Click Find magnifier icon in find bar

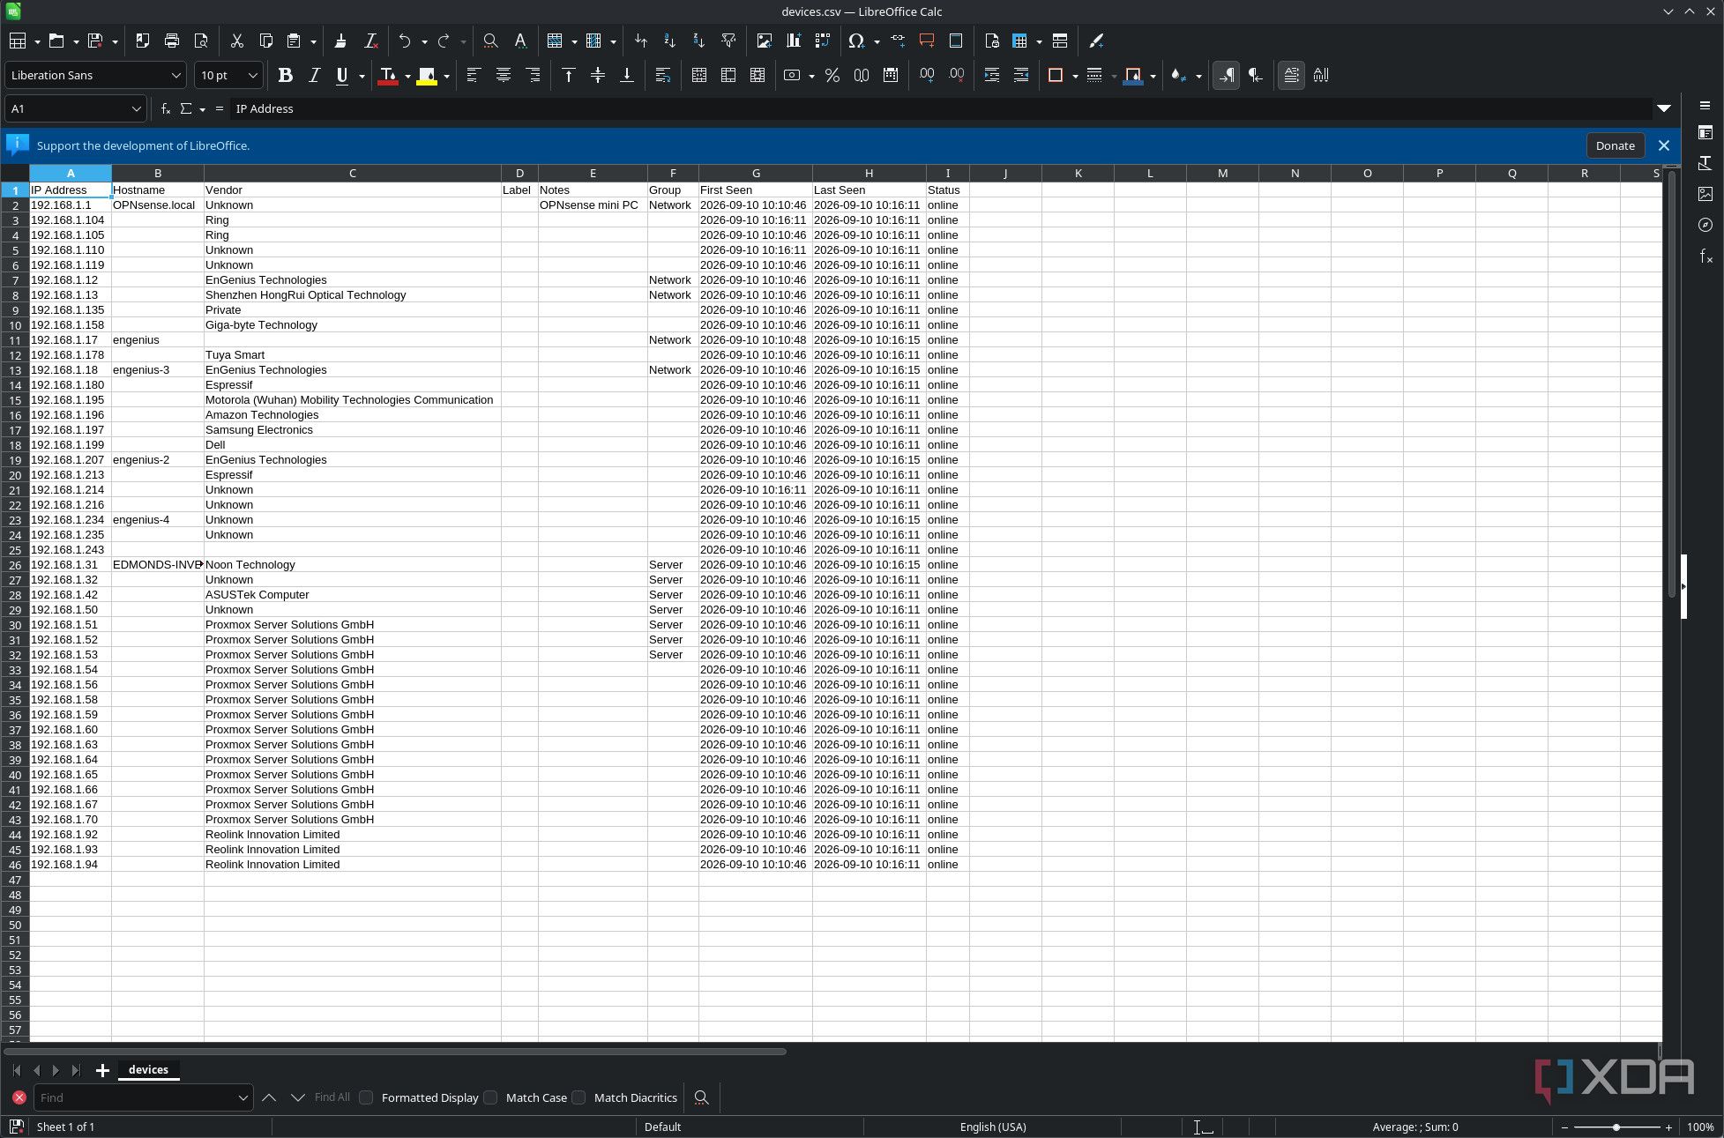701,1097
